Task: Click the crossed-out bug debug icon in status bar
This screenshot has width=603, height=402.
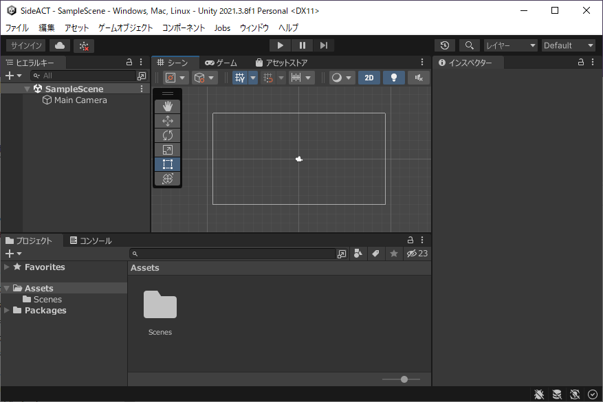Action: [539, 394]
